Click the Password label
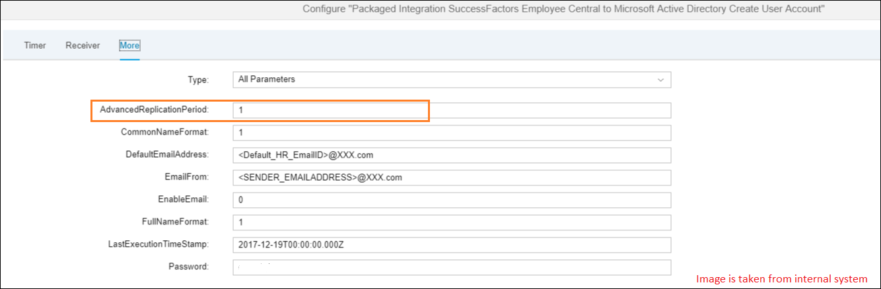Image resolution: width=881 pixels, height=289 pixels. tap(189, 267)
